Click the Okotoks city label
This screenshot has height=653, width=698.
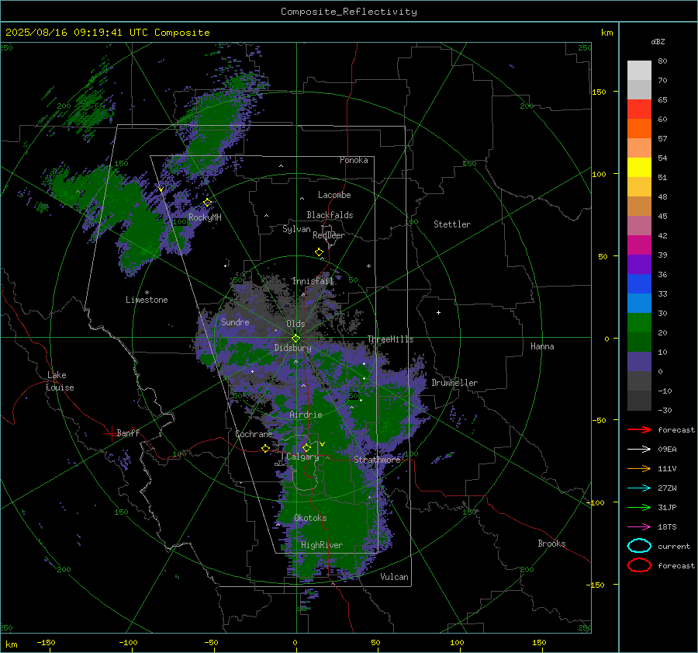click(x=310, y=518)
